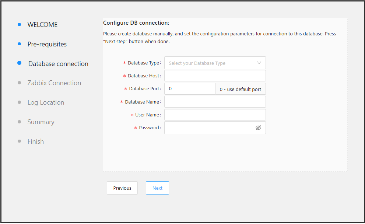Click the User Name text box
Image resolution: width=365 pixels, height=224 pixels.
point(215,115)
